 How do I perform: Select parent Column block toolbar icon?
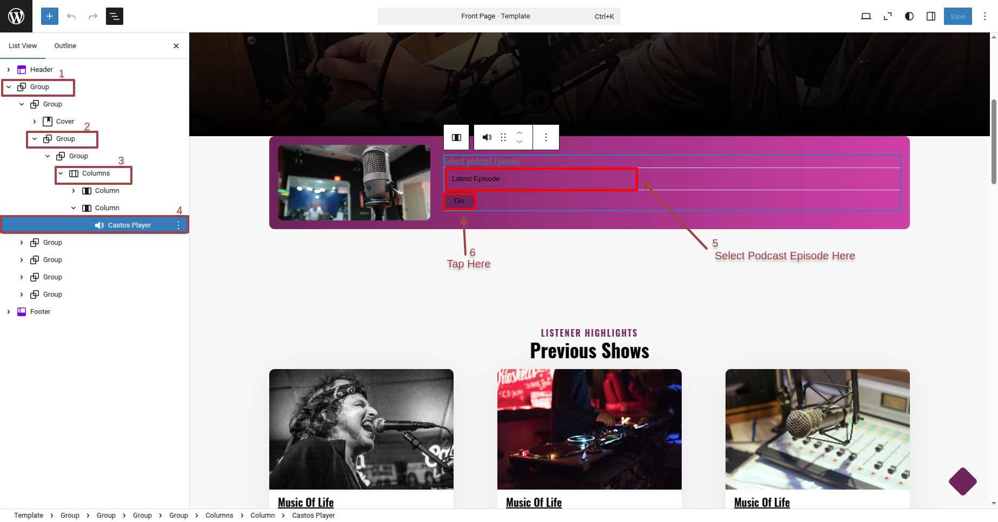pos(456,137)
